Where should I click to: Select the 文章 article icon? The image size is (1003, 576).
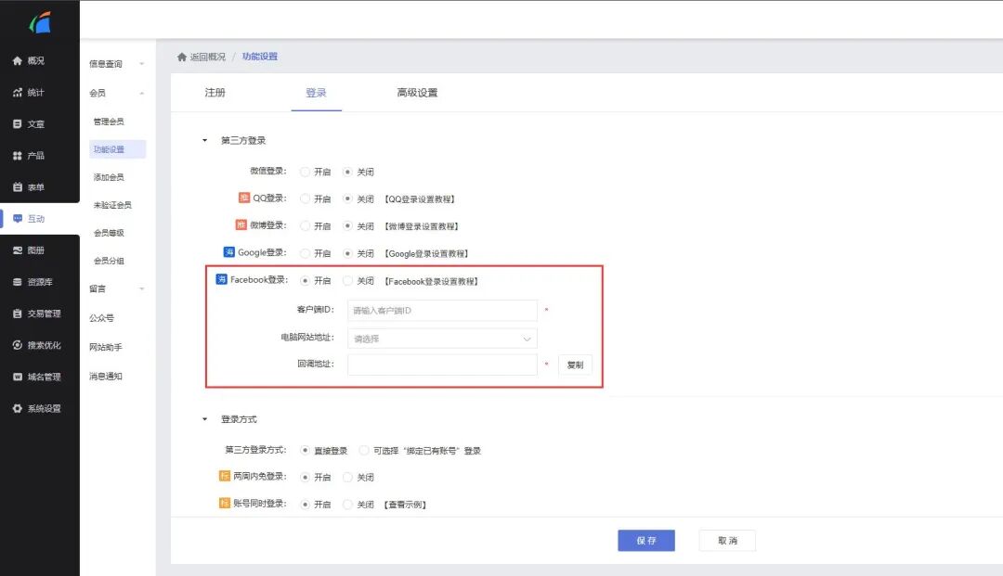click(x=17, y=124)
